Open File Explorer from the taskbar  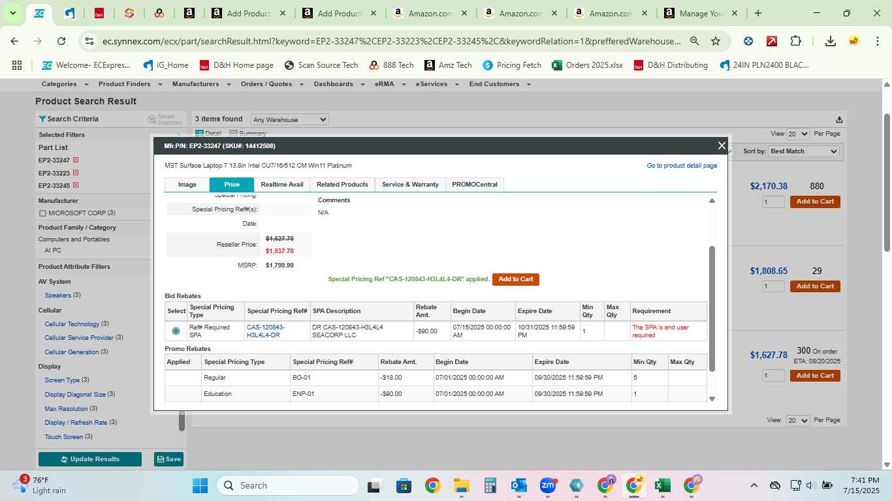tap(461, 485)
